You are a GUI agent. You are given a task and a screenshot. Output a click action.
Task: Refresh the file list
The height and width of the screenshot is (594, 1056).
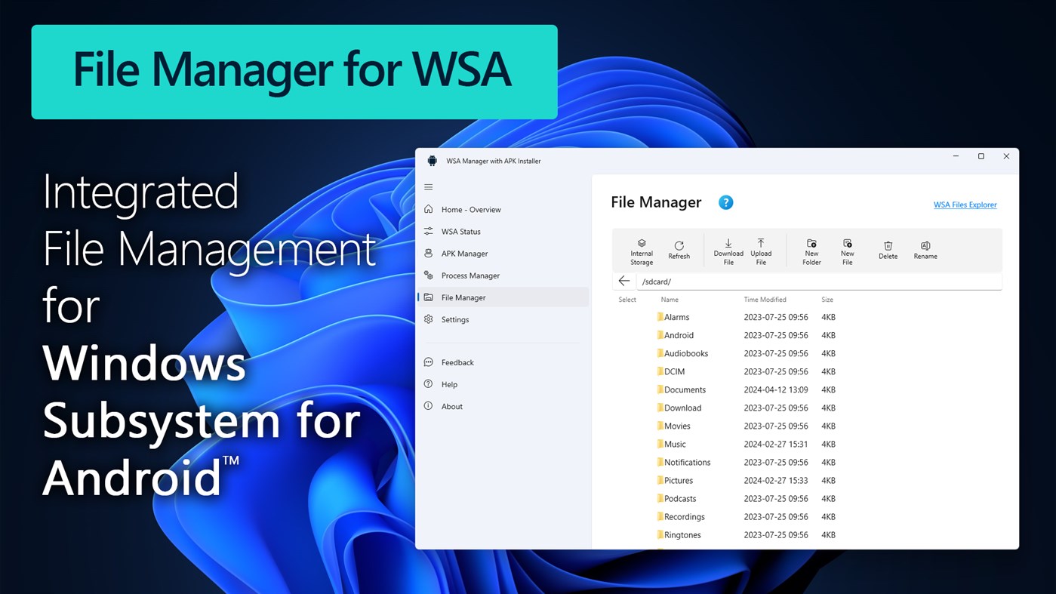coord(679,250)
